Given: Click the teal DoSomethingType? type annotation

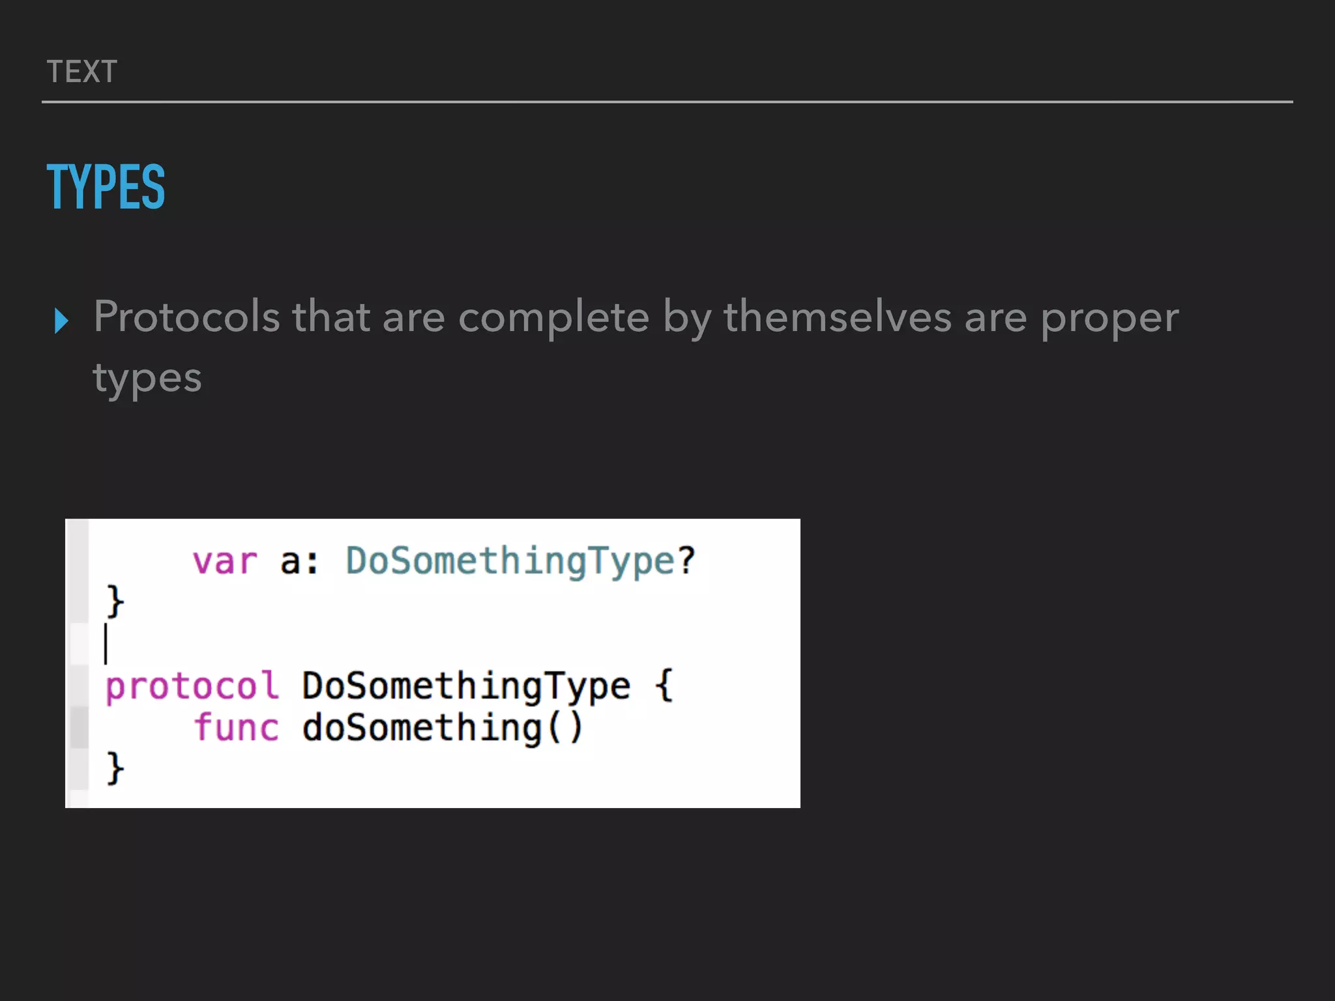Looking at the screenshot, I should (520, 561).
